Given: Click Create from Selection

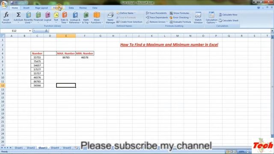Looking at the screenshot, I should coord(129,22).
